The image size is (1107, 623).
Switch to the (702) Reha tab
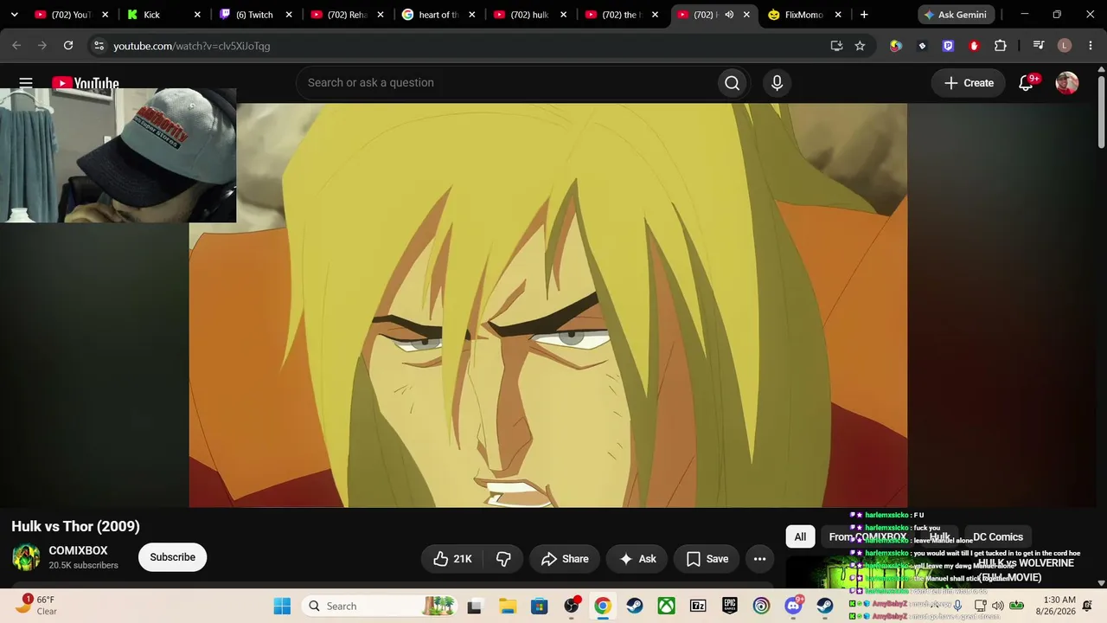coord(346,15)
